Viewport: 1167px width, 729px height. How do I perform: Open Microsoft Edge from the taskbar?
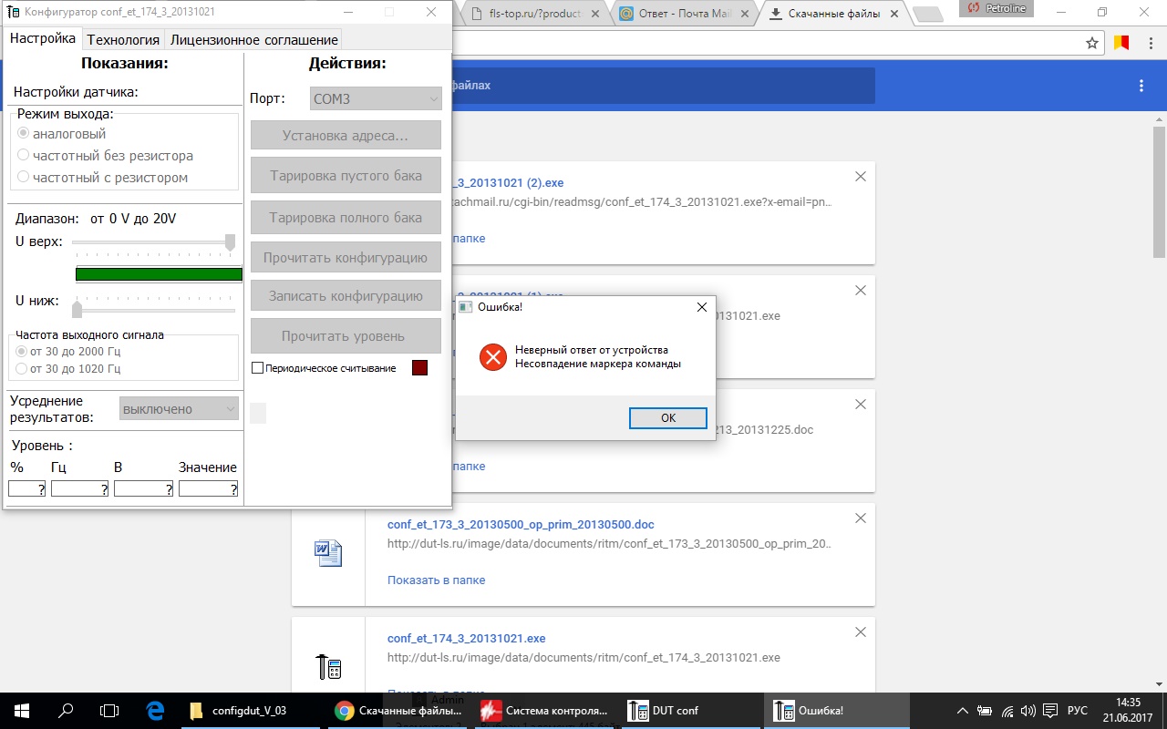(155, 711)
